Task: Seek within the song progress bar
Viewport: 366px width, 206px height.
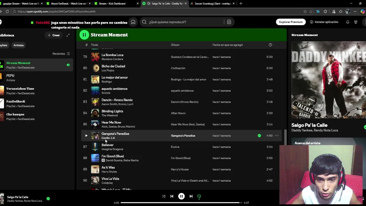Action: click(181, 203)
